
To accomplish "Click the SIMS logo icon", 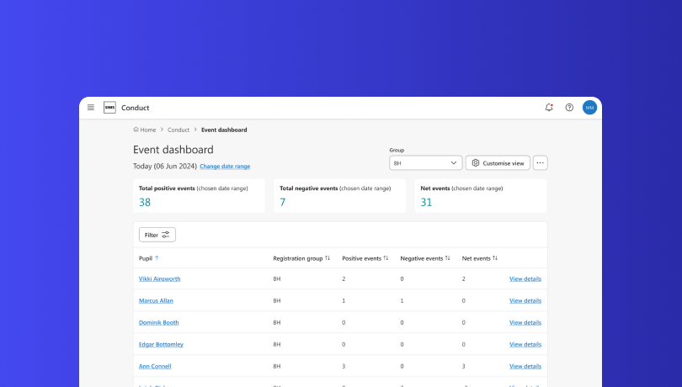I will click(109, 108).
